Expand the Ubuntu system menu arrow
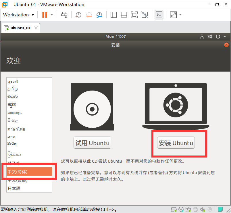This screenshot has width=231, height=213. tap(225, 37)
